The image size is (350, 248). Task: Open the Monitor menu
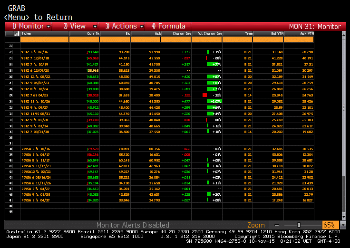tap(28, 26)
